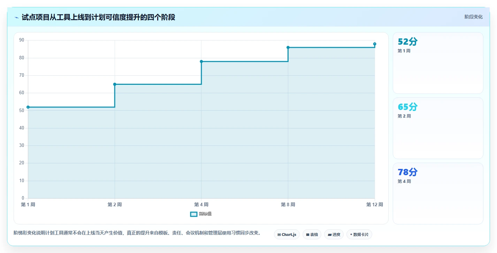The height and width of the screenshot is (253, 497).
Task: Click y-axis value 70
Action: click(22, 75)
